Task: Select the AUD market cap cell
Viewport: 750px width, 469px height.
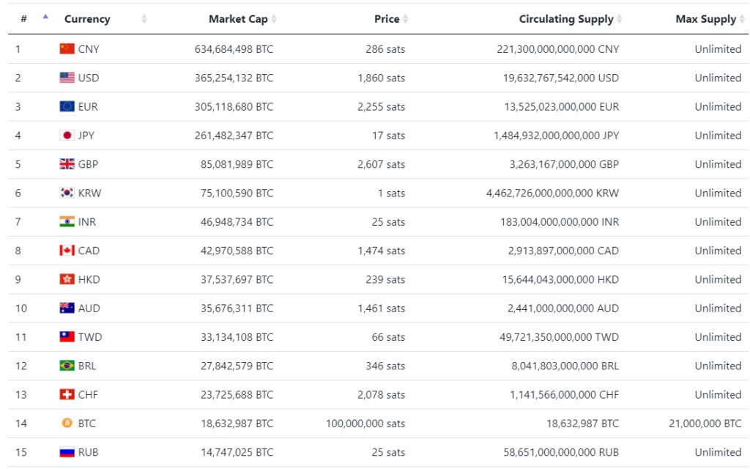Action: pos(237,309)
